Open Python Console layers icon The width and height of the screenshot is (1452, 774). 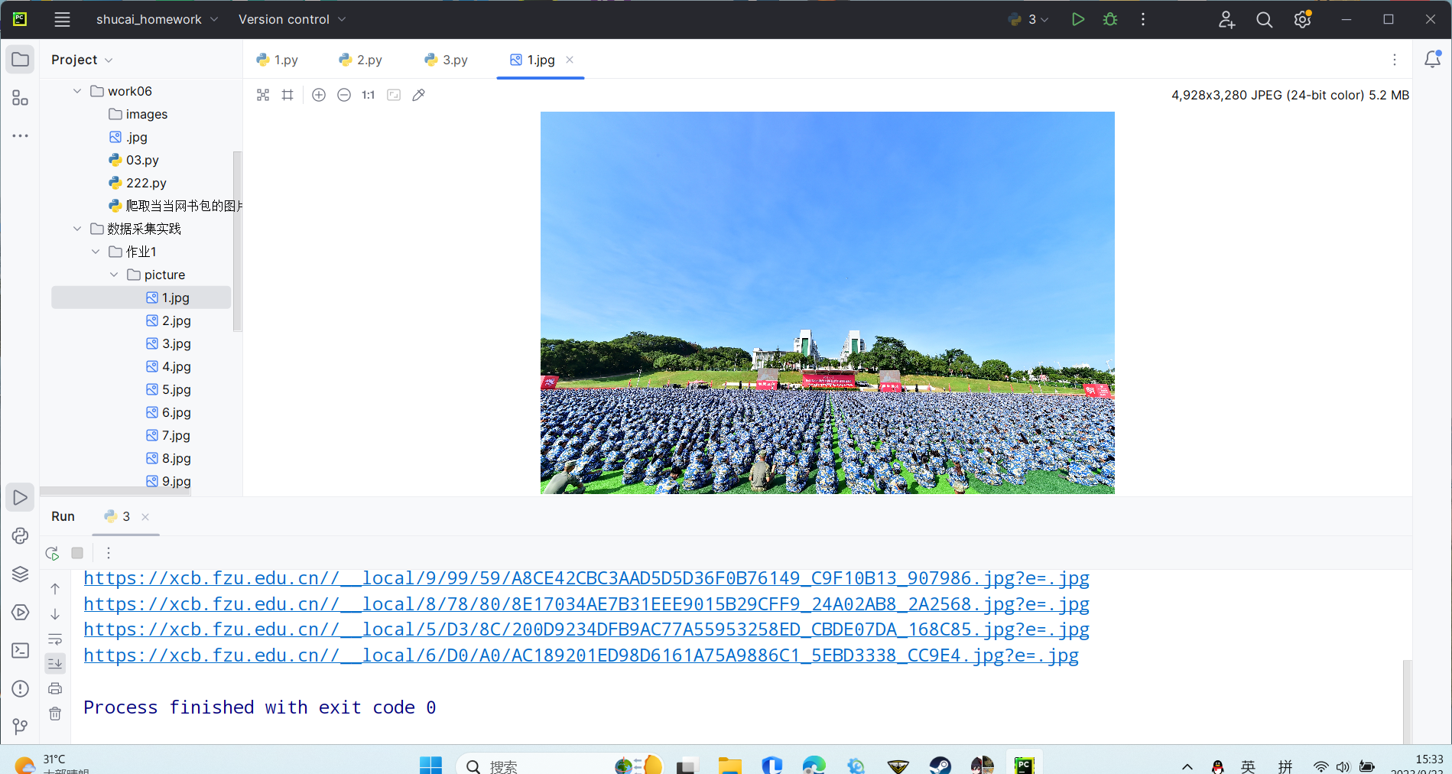pyautogui.click(x=21, y=574)
